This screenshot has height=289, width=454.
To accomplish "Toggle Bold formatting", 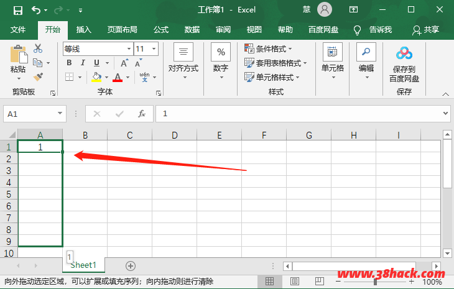I will tap(69, 63).
